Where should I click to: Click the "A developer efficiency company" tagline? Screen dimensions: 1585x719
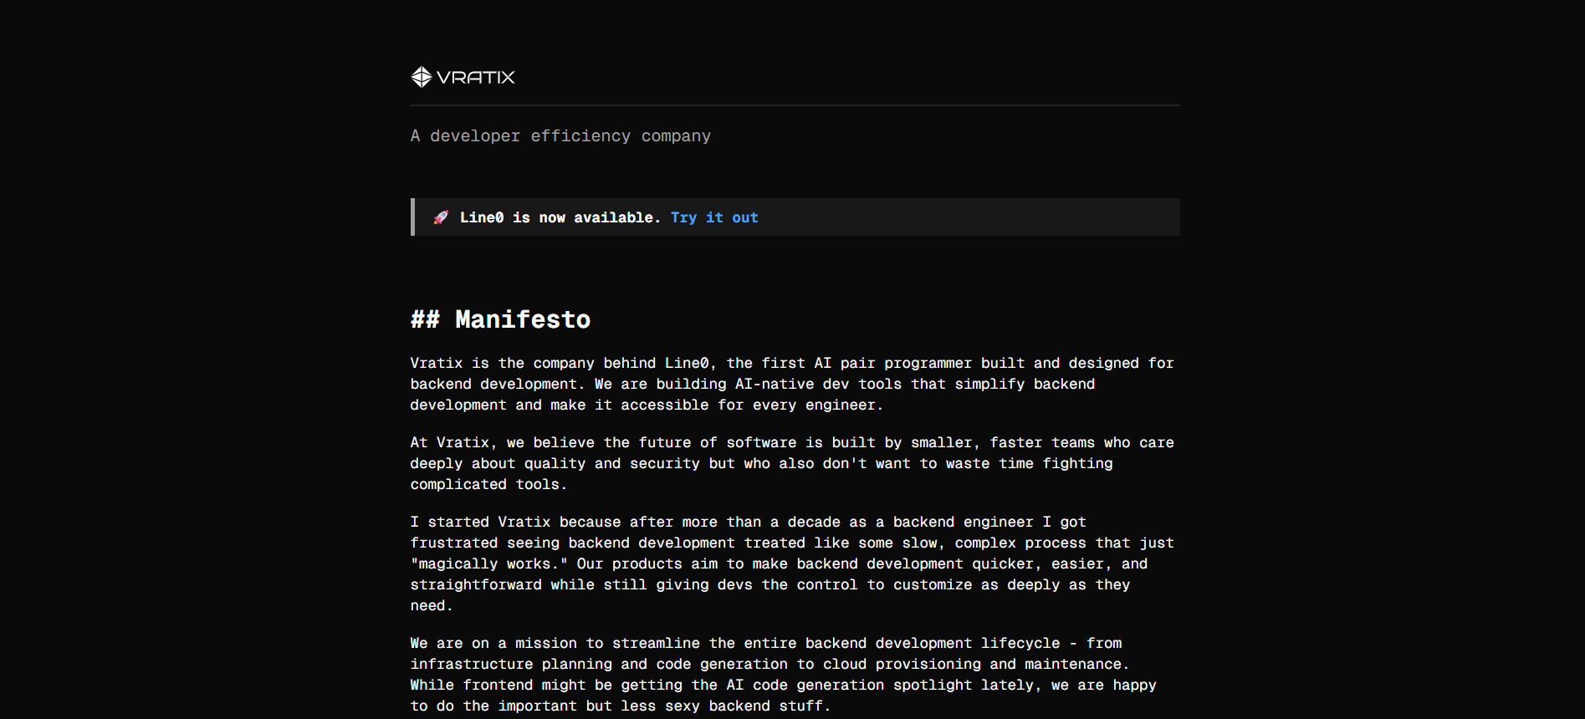pyautogui.click(x=560, y=136)
